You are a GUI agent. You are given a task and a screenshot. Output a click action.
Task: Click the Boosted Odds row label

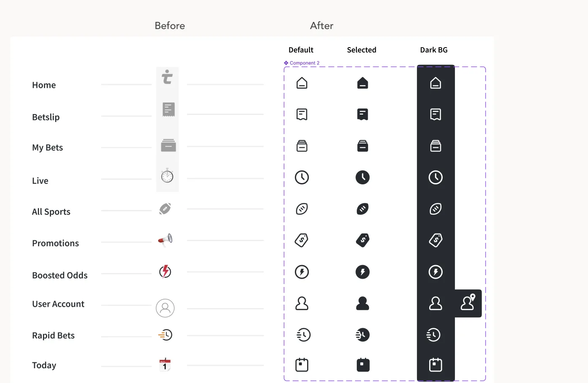pyautogui.click(x=60, y=275)
